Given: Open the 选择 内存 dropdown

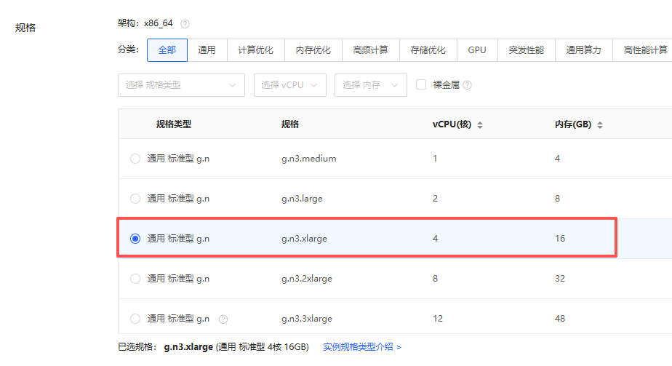Looking at the screenshot, I should pos(370,84).
